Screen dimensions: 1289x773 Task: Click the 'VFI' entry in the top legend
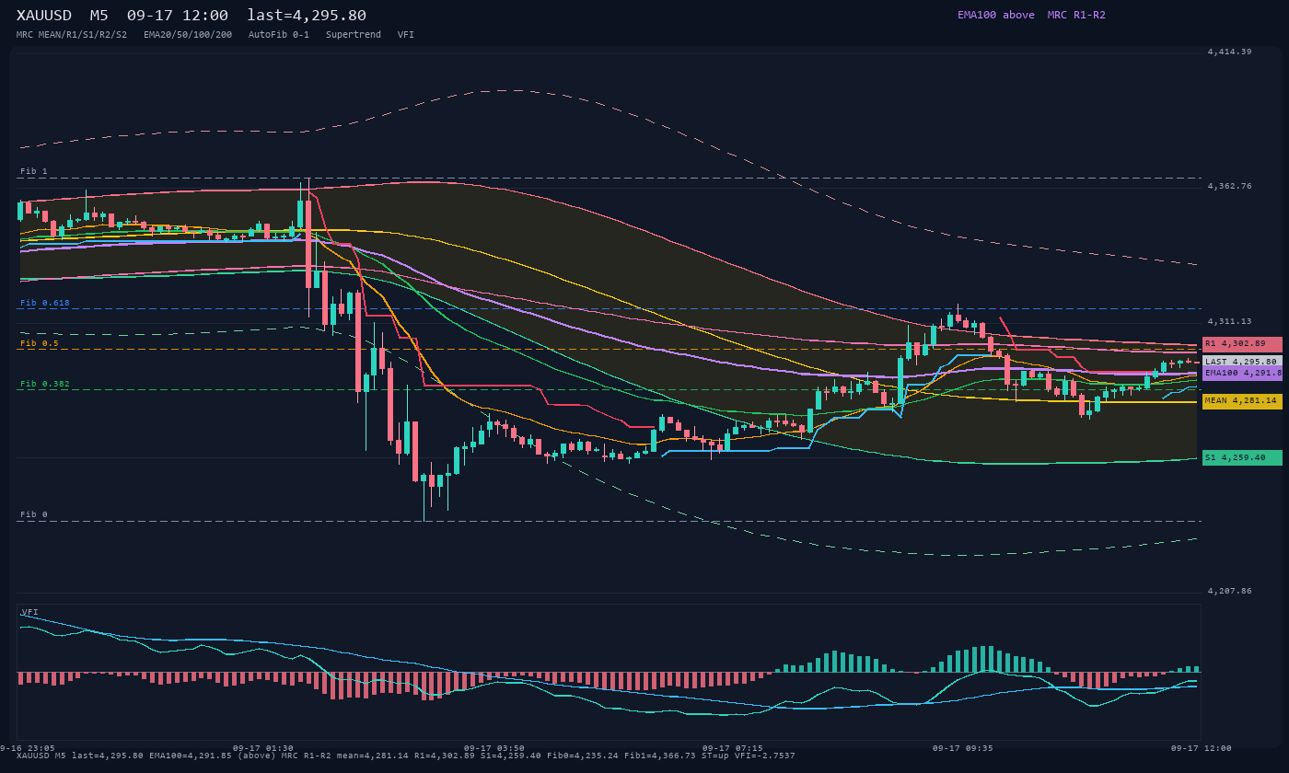(406, 34)
